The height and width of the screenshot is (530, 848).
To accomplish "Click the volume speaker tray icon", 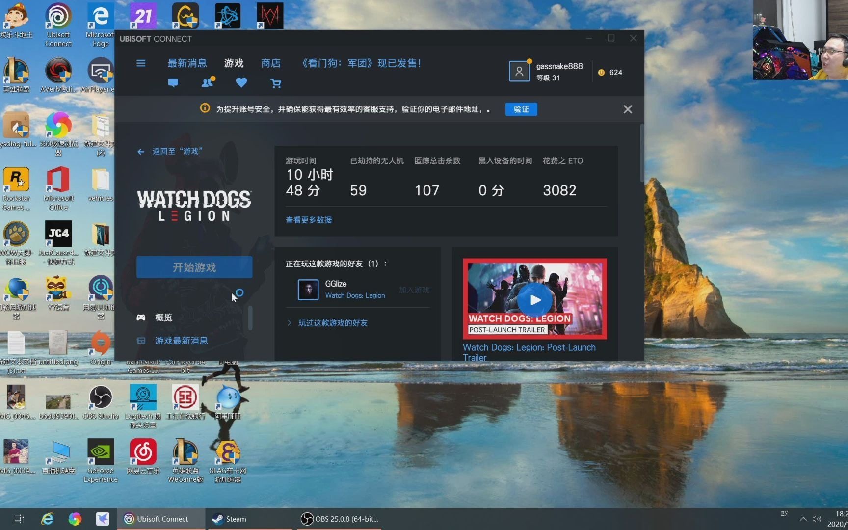I will click(x=817, y=519).
